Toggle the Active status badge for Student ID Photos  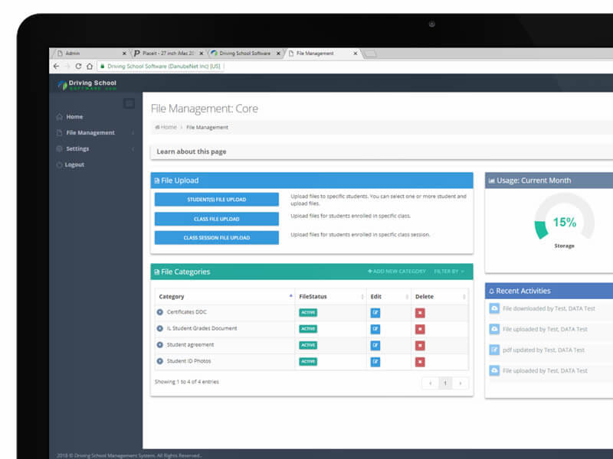point(308,361)
